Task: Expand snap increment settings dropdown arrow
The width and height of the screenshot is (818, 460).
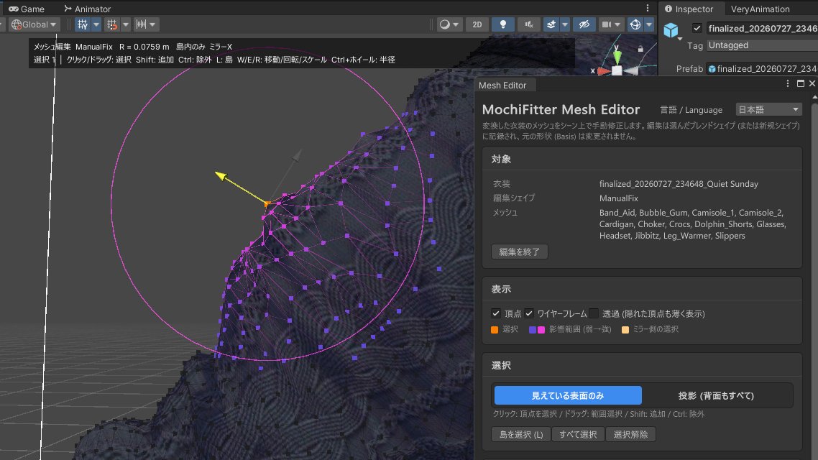Action: point(125,24)
